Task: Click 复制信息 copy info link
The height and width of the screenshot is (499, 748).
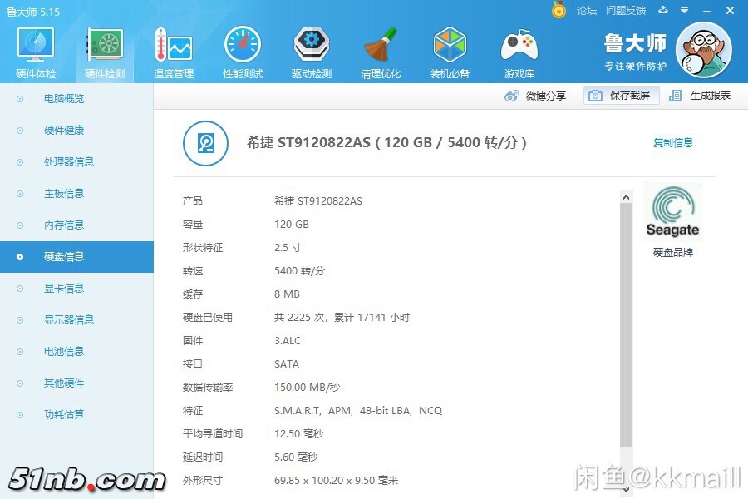Action: (x=672, y=142)
